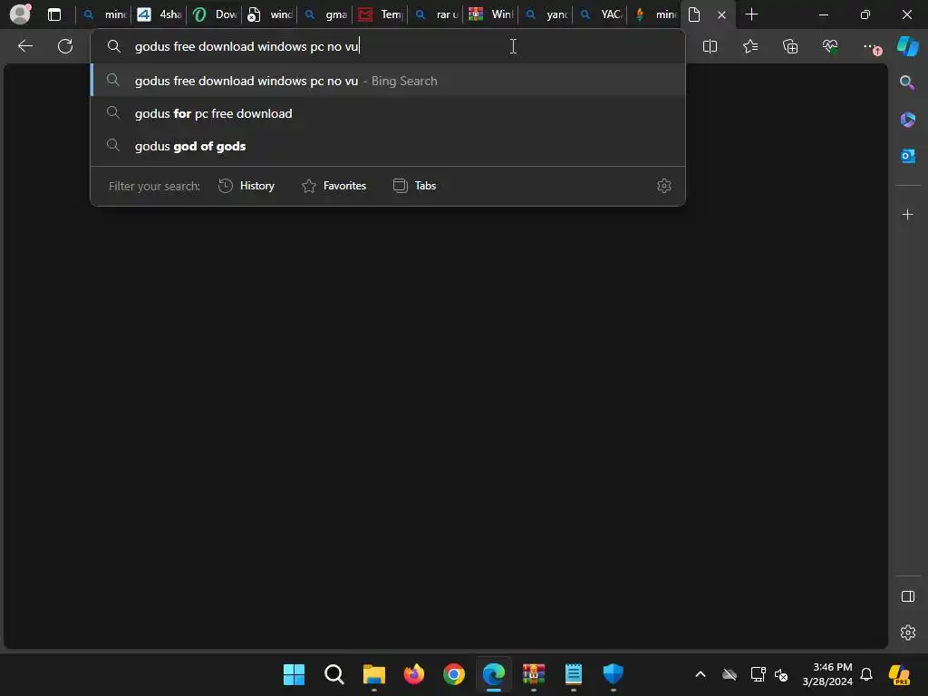The height and width of the screenshot is (696, 928).
Task: Toggle sidebar visibility icon at bottom
Action: tap(907, 596)
